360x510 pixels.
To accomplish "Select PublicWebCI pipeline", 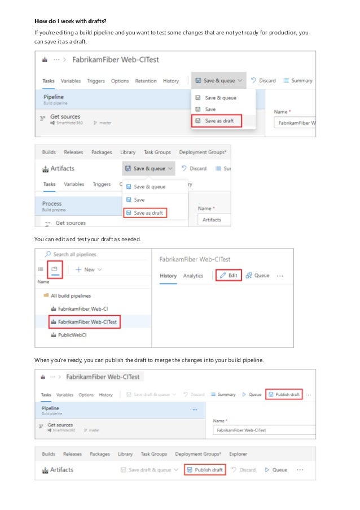I will tap(68, 335).
